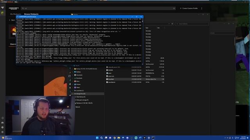Viewport: 250px width, 140px height.
Task: Click scroll-down arrow of console window
Action: click(x=142, y=64)
